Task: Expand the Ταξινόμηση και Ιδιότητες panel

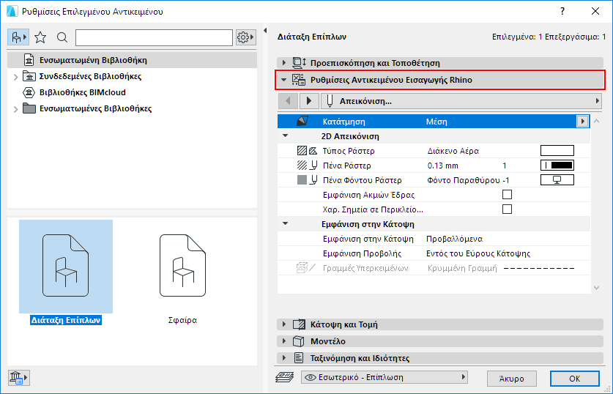Action: 284,357
